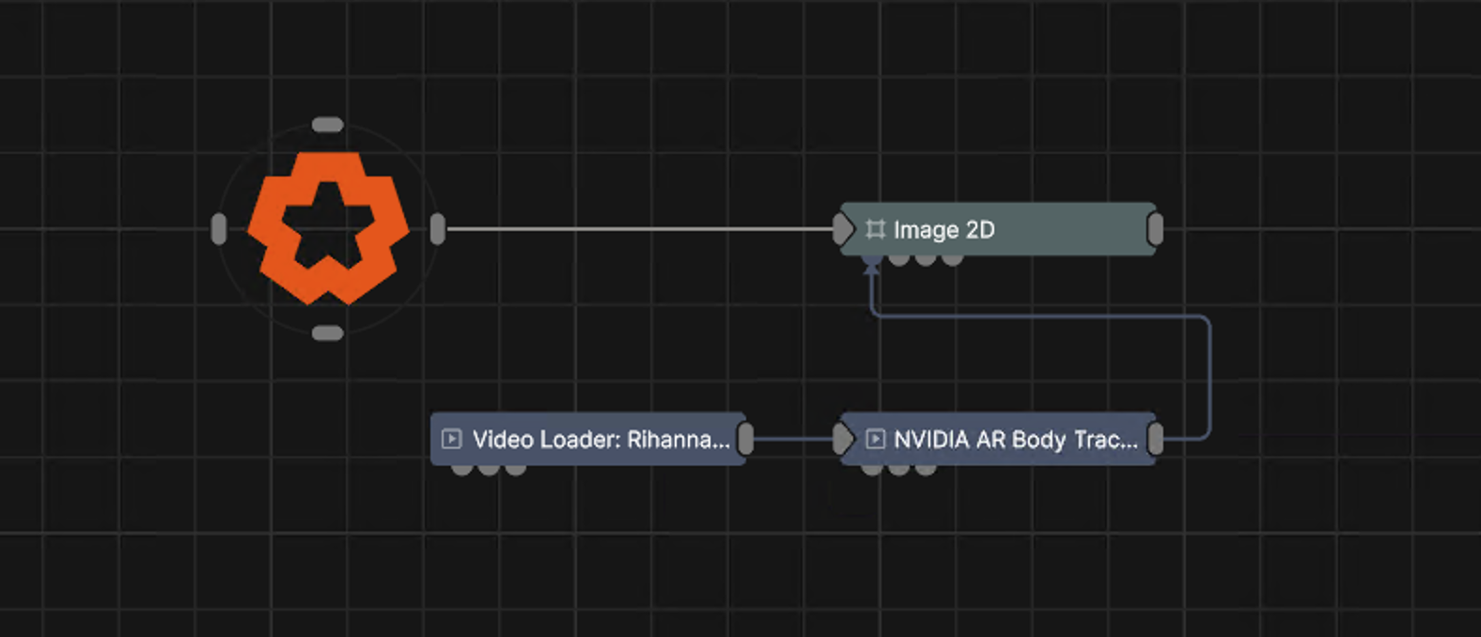Click the Video Loader node's output connector
This screenshot has width=1481, height=637.
point(745,439)
